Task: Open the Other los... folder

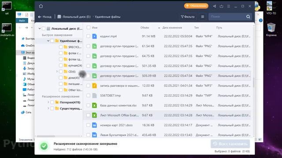Action: [73, 90]
